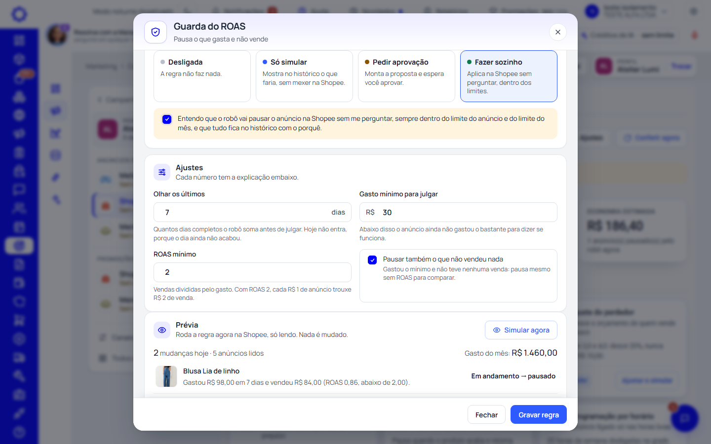Image resolution: width=711 pixels, height=444 pixels.
Task: Click the 'Prévia' section heading
Action: pos(187,325)
